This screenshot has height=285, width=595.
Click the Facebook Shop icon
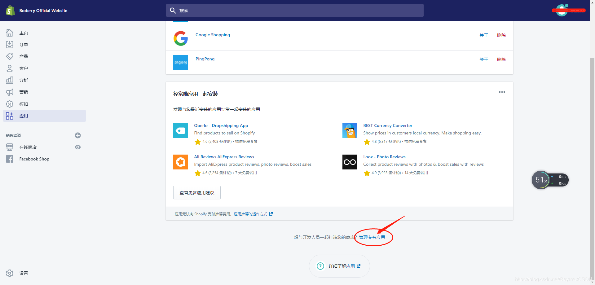10,159
